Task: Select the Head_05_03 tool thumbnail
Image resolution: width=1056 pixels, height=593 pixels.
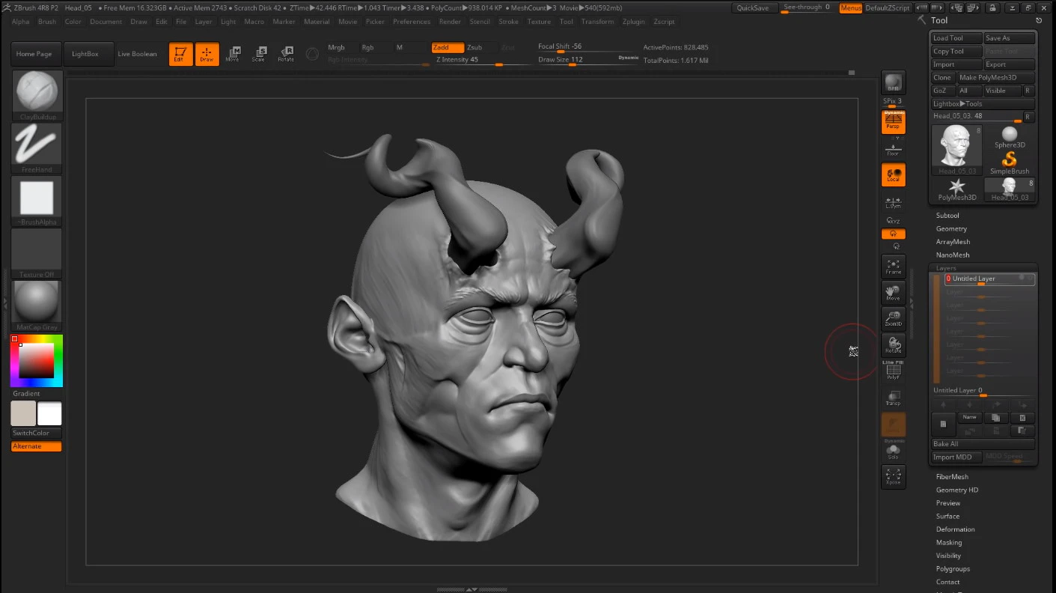Action: 956,147
